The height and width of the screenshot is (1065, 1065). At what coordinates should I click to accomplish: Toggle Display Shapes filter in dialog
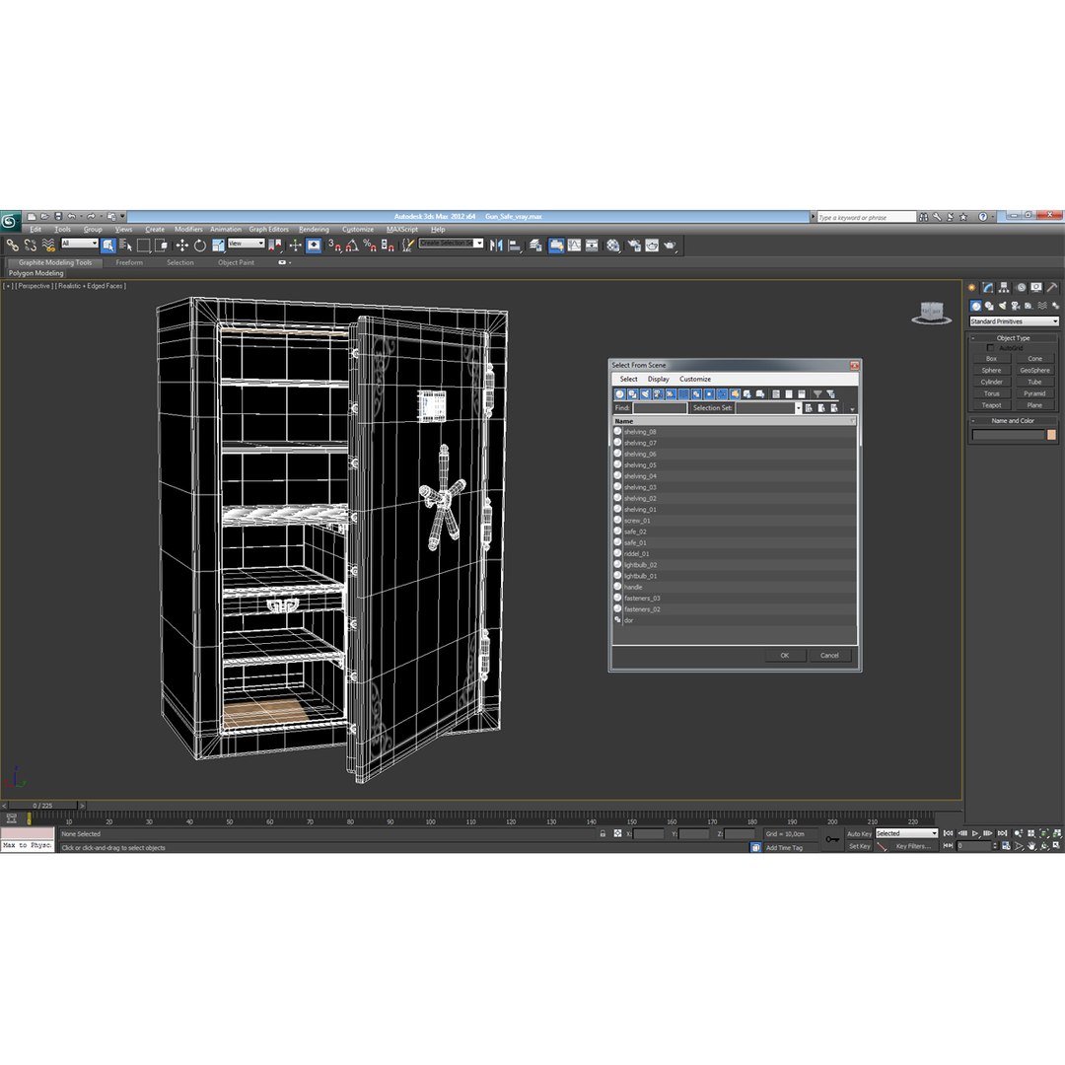click(632, 393)
